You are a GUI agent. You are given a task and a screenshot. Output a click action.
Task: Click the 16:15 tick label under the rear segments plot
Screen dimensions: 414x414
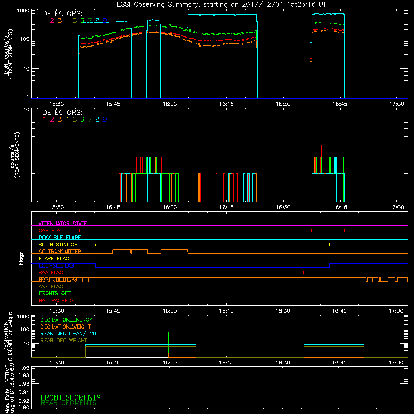pyautogui.click(x=226, y=208)
